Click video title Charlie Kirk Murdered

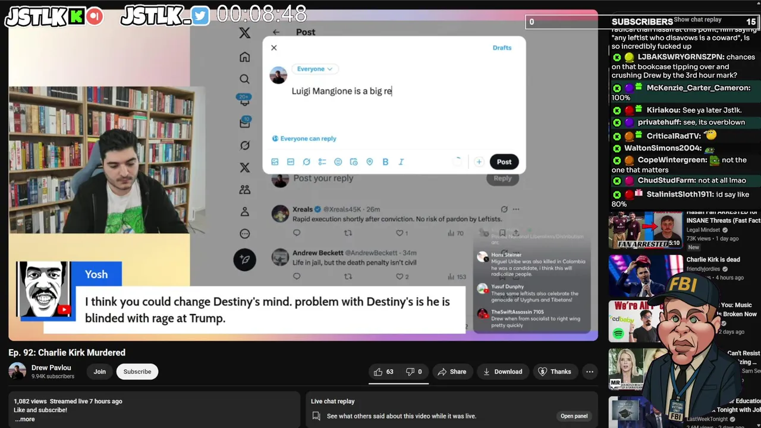pyautogui.click(x=67, y=353)
